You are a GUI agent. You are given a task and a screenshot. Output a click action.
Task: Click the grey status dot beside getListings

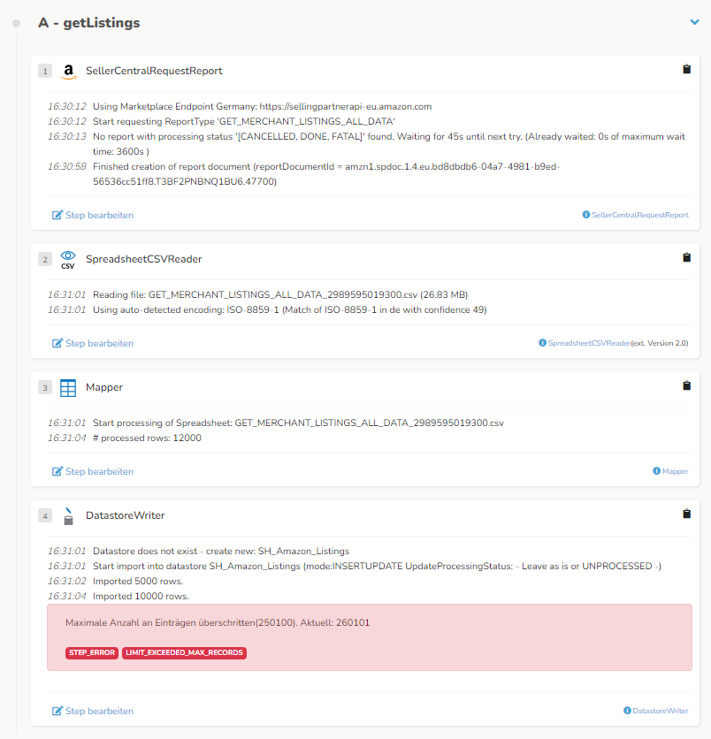pyautogui.click(x=17, y=23)
